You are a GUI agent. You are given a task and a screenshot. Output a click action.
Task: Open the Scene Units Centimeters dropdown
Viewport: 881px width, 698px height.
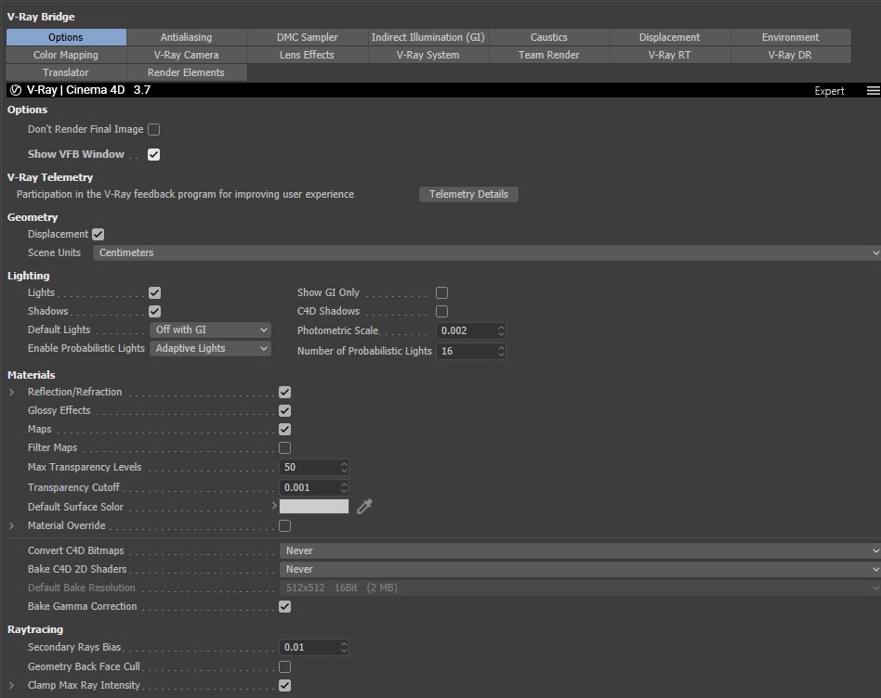point(487,253)
